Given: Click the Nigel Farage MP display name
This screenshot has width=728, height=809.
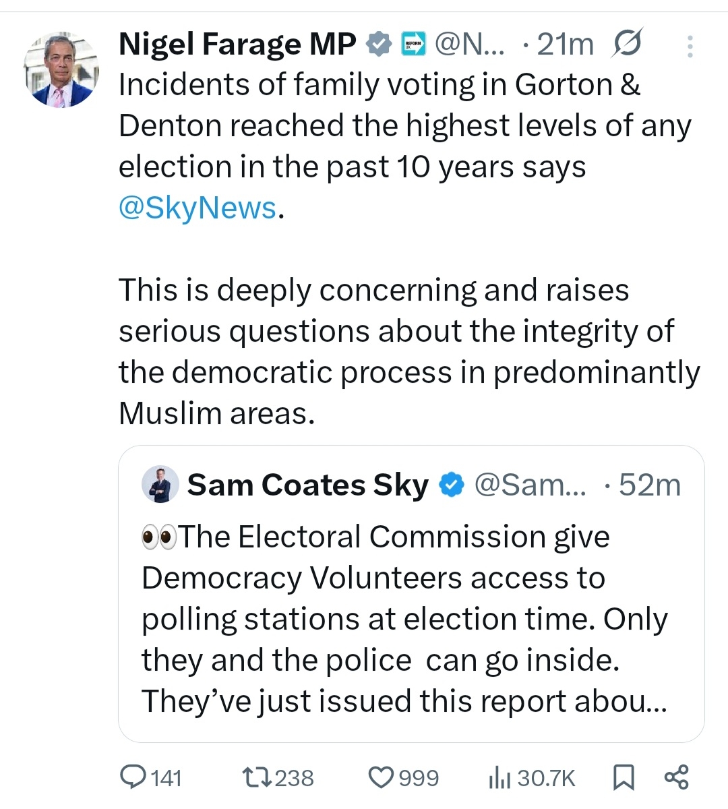Looking at the screenshot, I should [237, 44].
